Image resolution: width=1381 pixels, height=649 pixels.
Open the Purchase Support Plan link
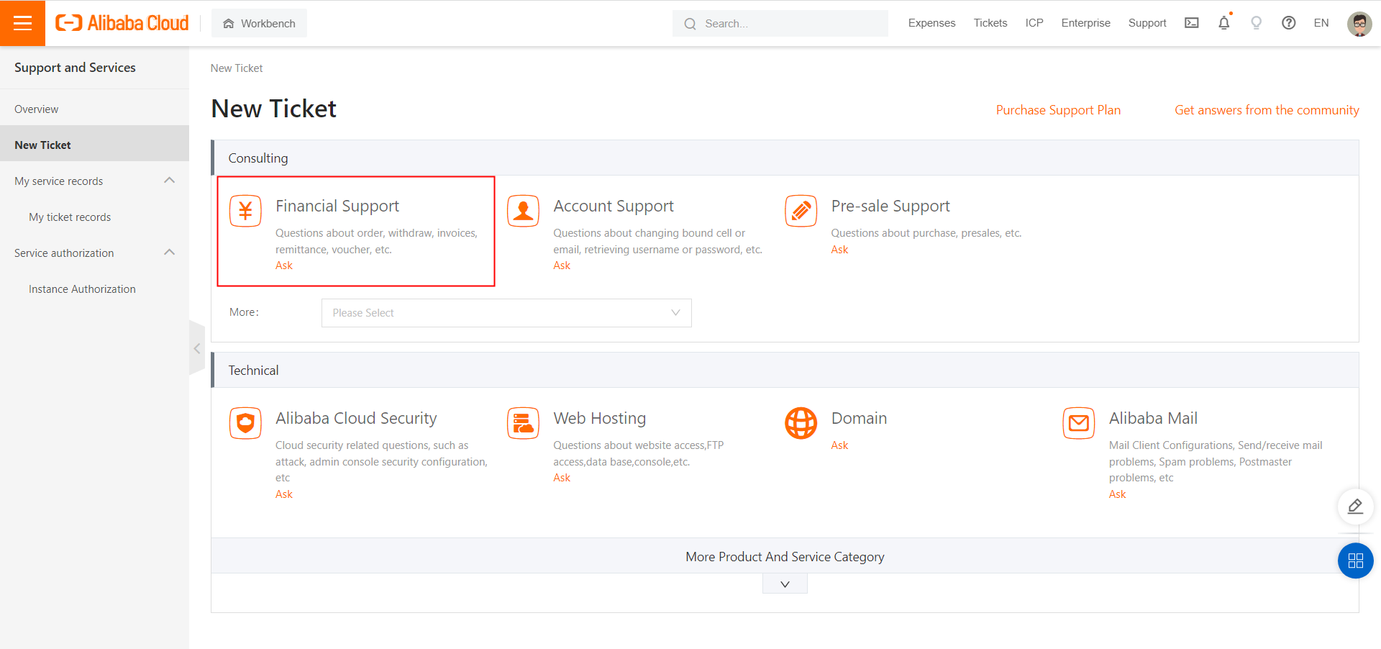click(1058, 110)
